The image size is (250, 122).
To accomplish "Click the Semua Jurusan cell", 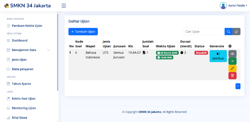I will (119, 55).
